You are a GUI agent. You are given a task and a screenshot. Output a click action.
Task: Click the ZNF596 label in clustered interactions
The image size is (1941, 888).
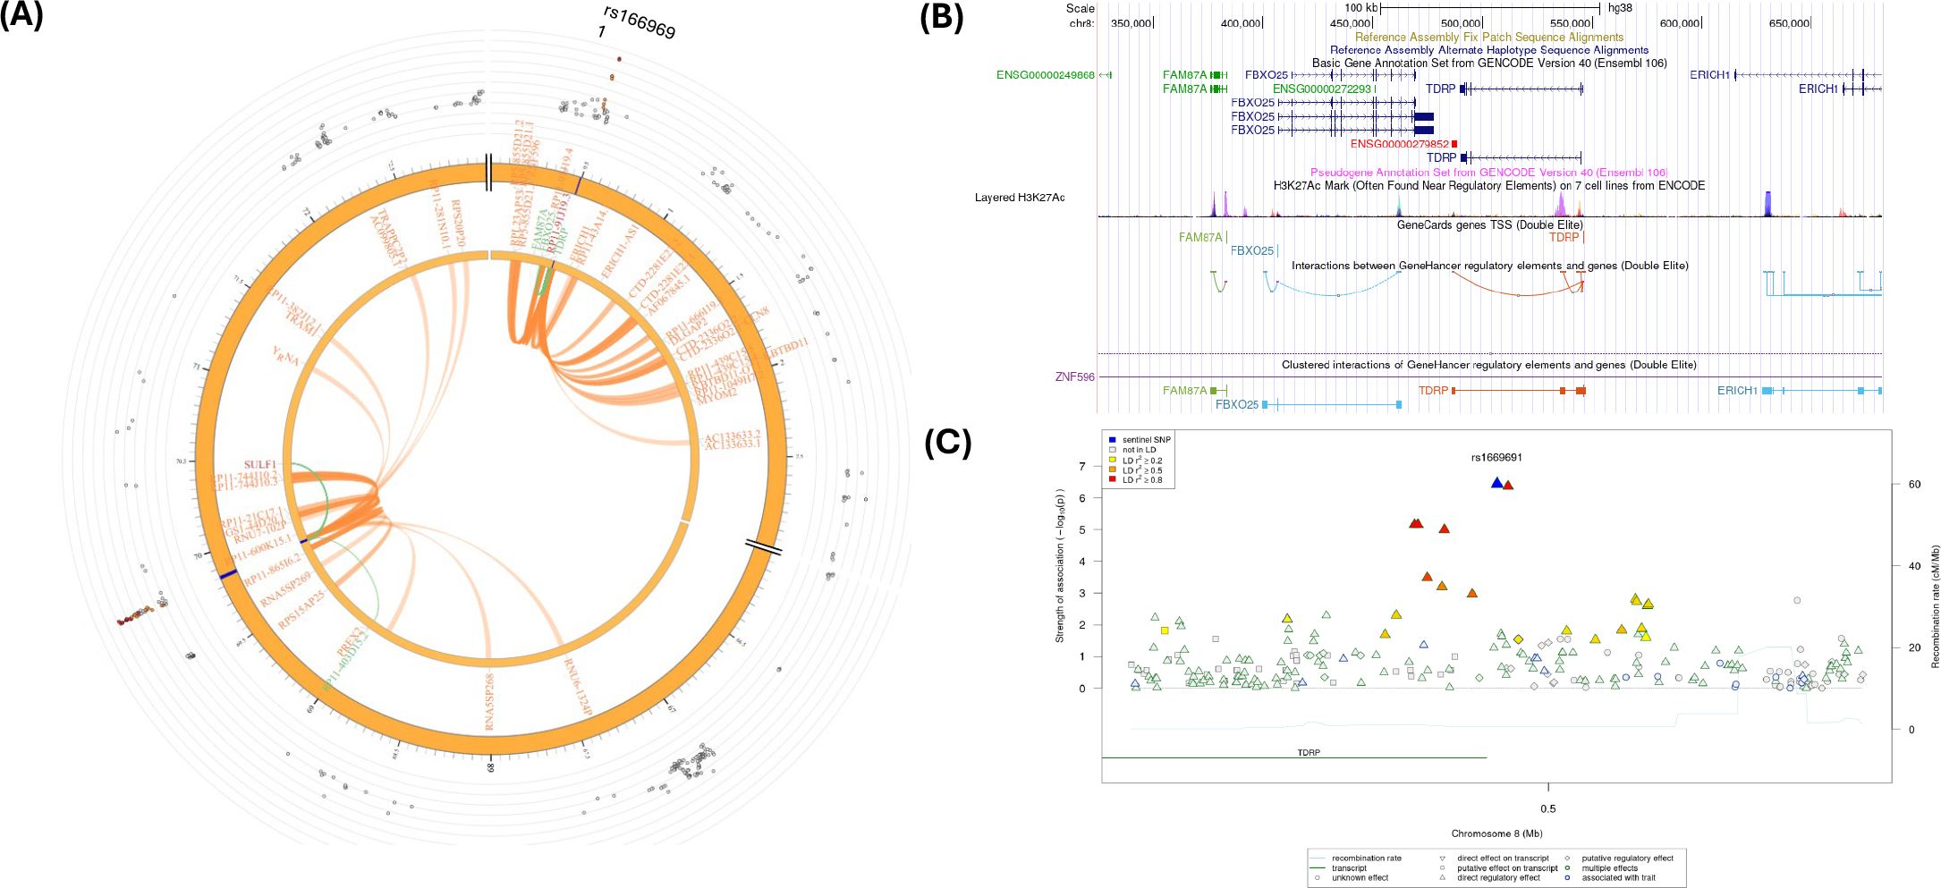(x=1074, y=377)
